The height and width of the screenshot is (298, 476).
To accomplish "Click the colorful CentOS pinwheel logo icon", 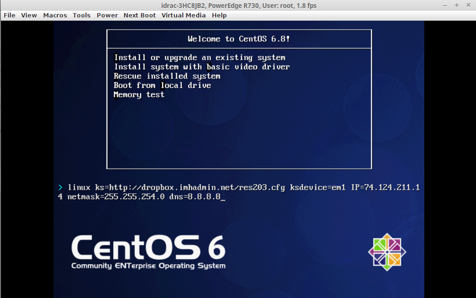I will pos(387,252).
